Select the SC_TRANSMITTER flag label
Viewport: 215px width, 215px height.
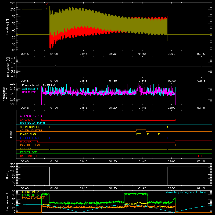(31, 131)
